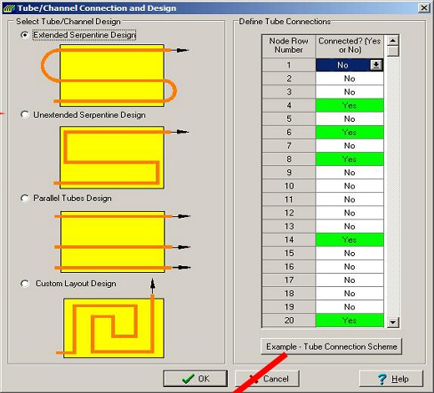The height and width of the screenshot is (393, 434).
Task: Select Extended Serpentine Design radio button
Action: coord(24,35)
